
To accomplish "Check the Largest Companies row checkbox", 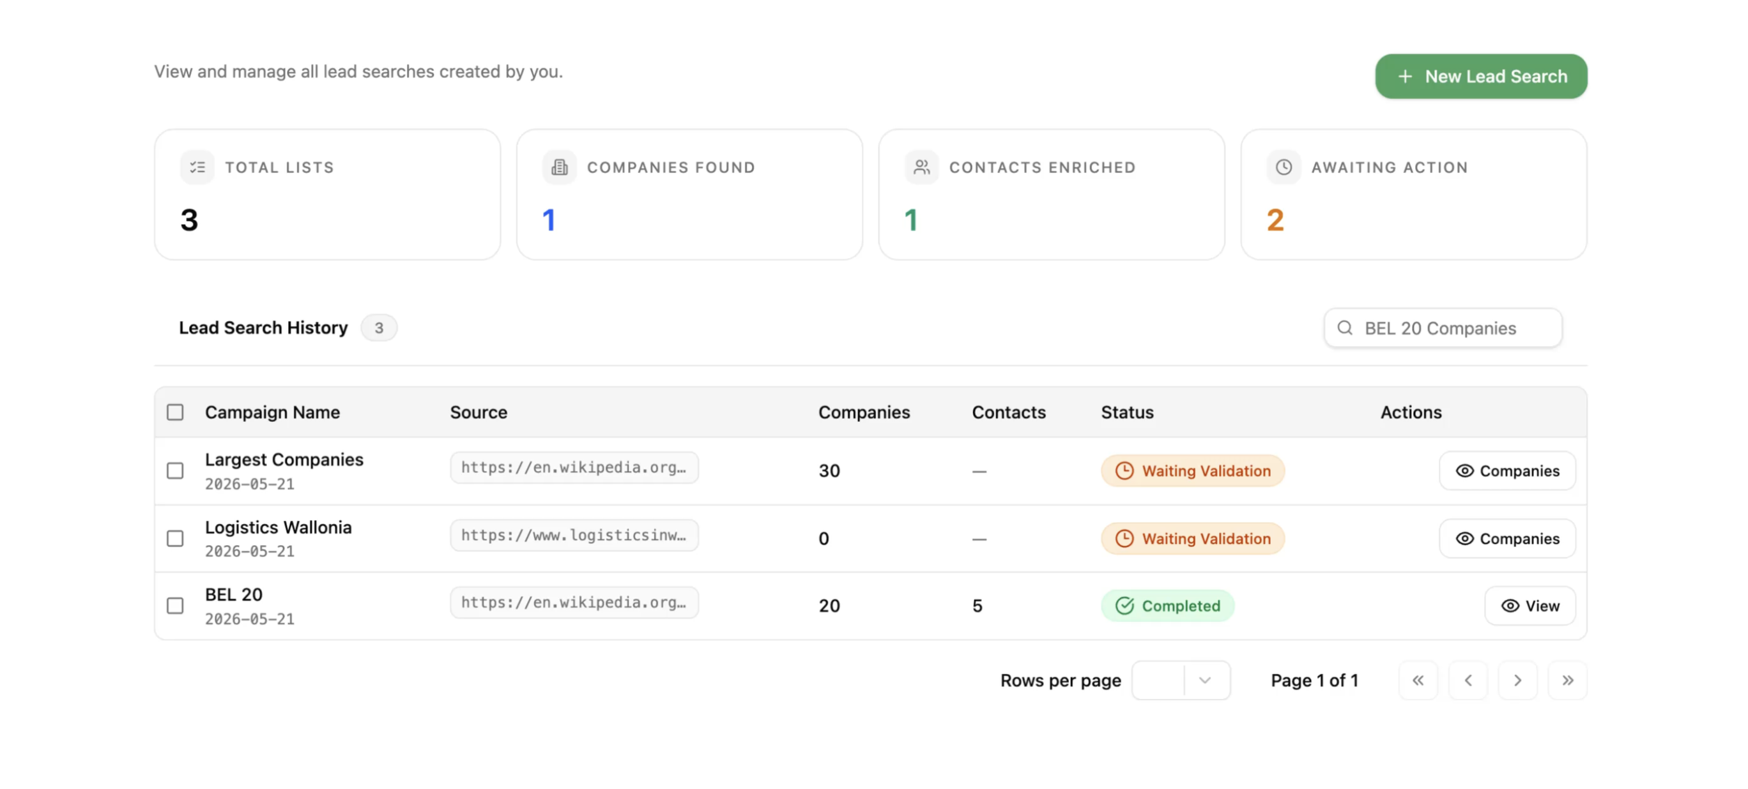I will (175, 470).
